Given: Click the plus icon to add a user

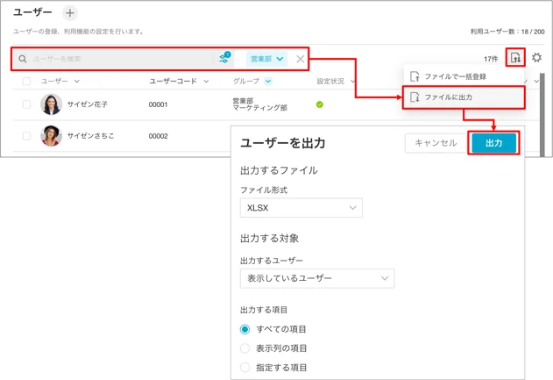Looking at the screenshot, I should (70, 13).
